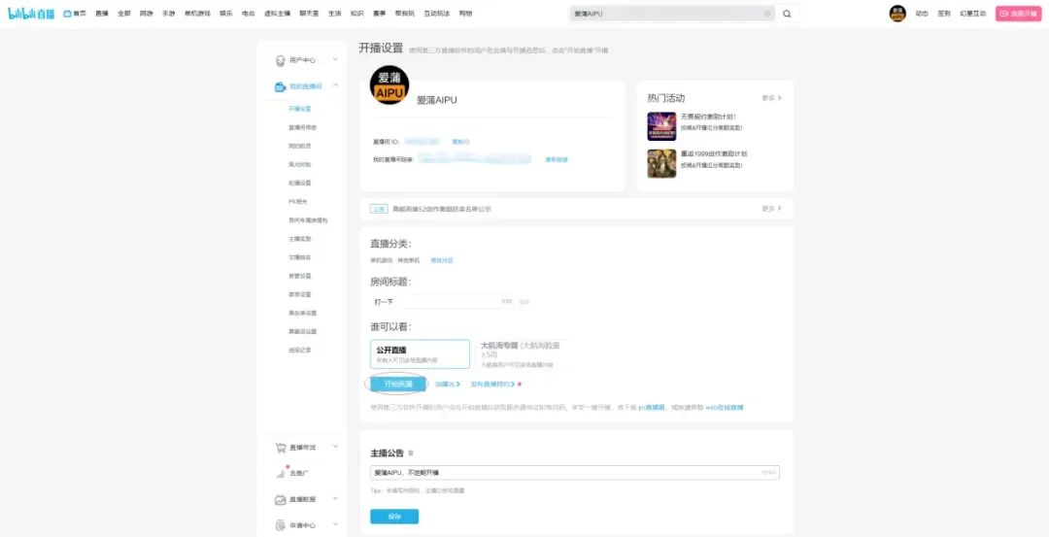The image size is (1049, 537).
Task: Click 复制ID link
Action: (x=461, y=142)
